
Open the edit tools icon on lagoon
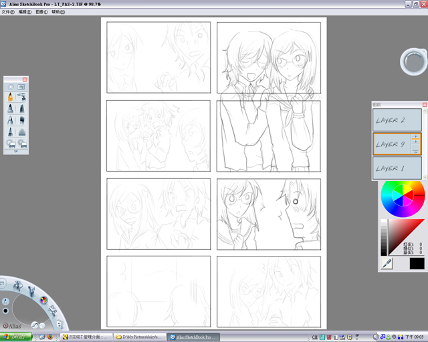click(52, 311)
